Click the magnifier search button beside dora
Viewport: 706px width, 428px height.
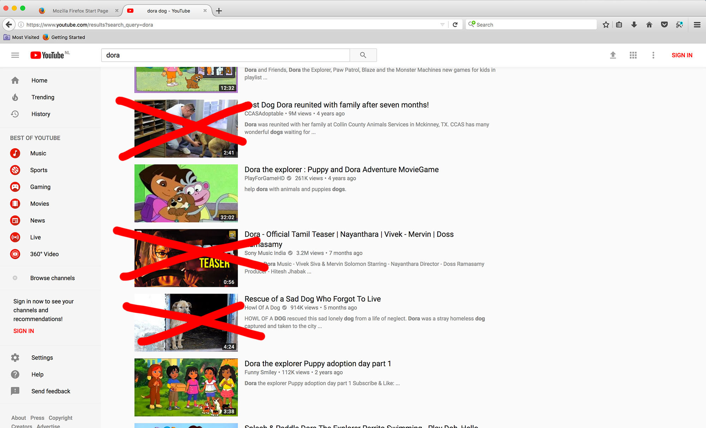click(x=363, y=55)
